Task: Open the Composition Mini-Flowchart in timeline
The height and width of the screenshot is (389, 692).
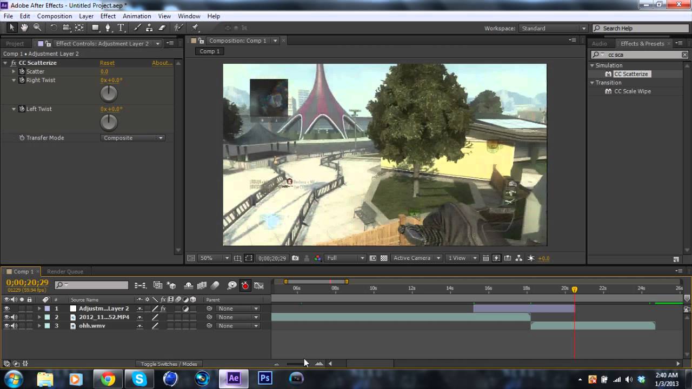Action: point(140,285)
